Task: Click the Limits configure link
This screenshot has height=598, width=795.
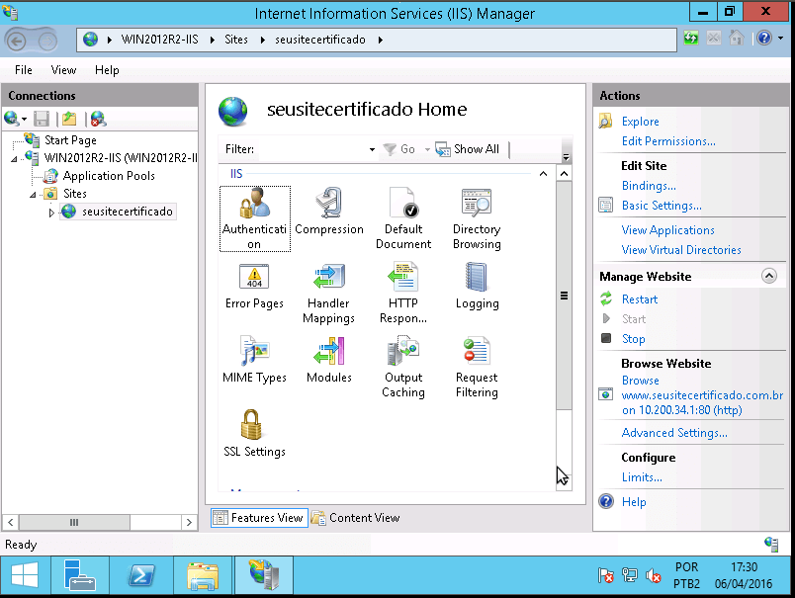Action: pos(642,477)
